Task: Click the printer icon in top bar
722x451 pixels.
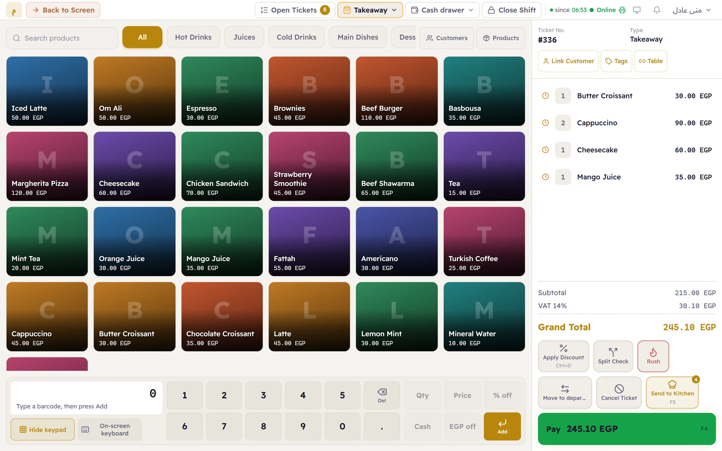Action: coord(622,10)
